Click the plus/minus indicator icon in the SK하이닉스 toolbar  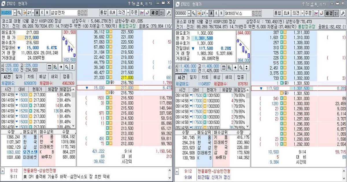[322, 13]
